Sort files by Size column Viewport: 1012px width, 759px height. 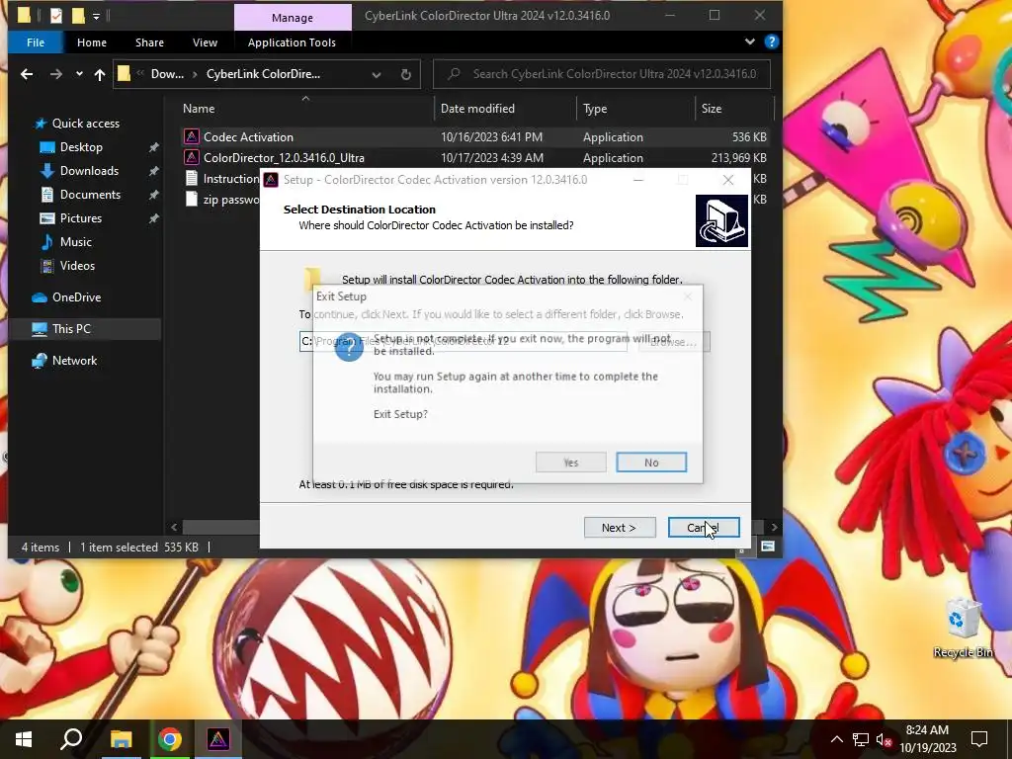click(712, 109)
